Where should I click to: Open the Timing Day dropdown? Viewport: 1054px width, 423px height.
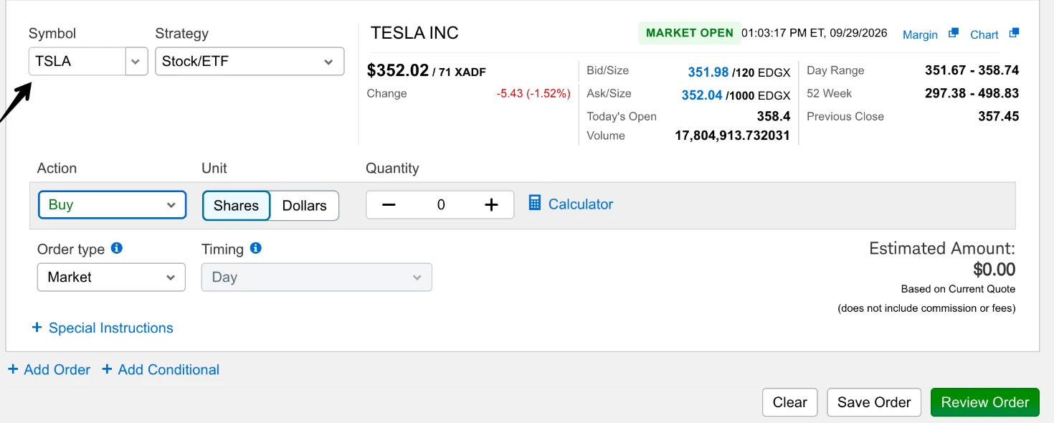point(317,277)
